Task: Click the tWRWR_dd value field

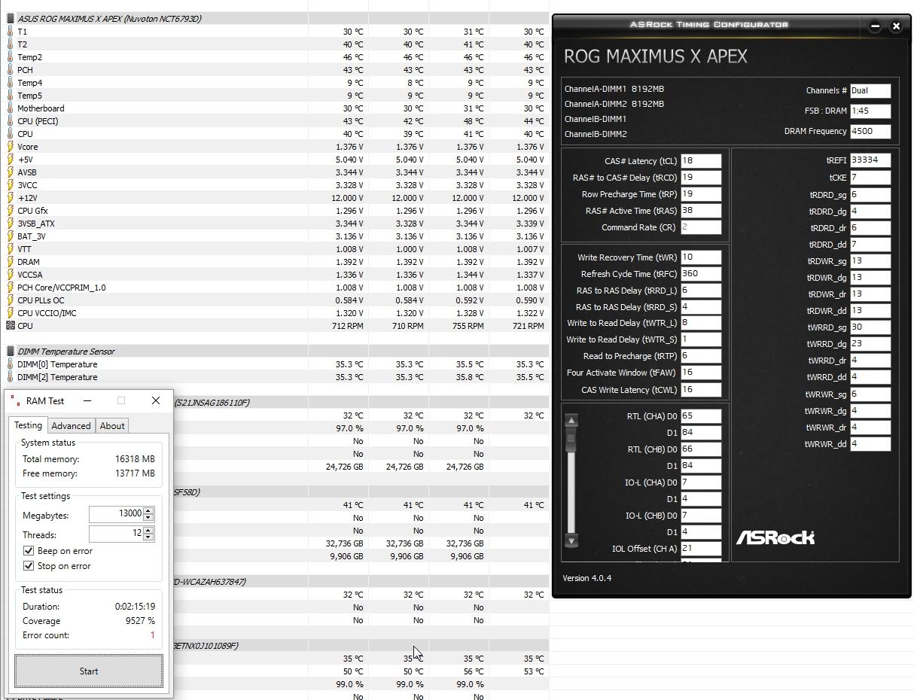Action: 870,443
